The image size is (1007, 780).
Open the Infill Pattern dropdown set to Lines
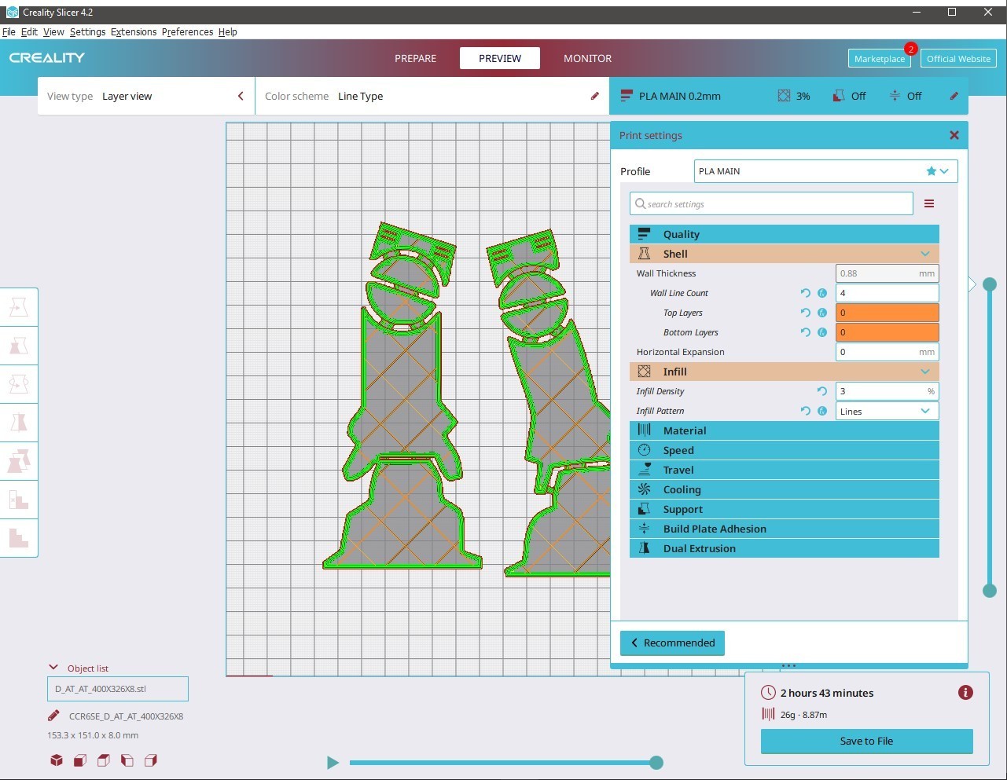click(x=887, y=411)
